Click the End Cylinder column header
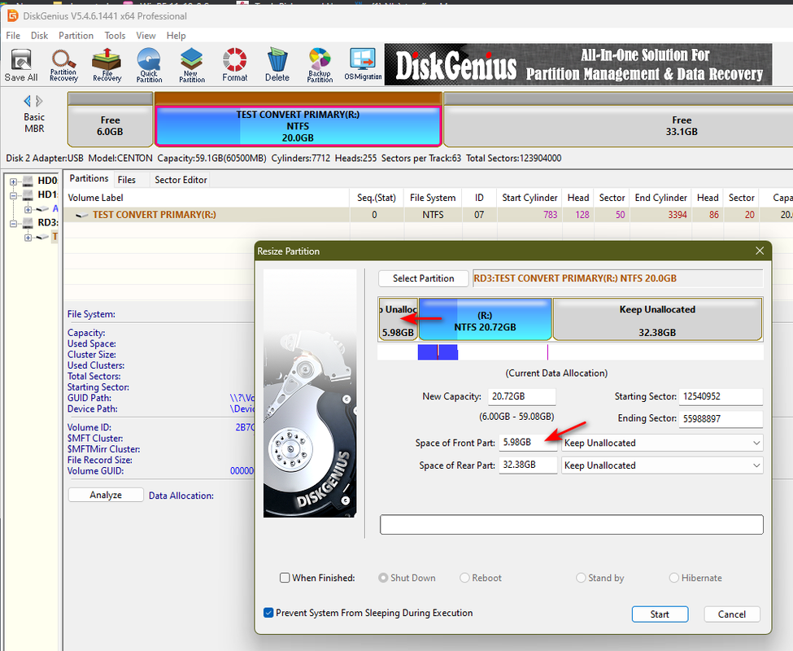This screenshot has height=651, width=793. (x=660, y=198)
